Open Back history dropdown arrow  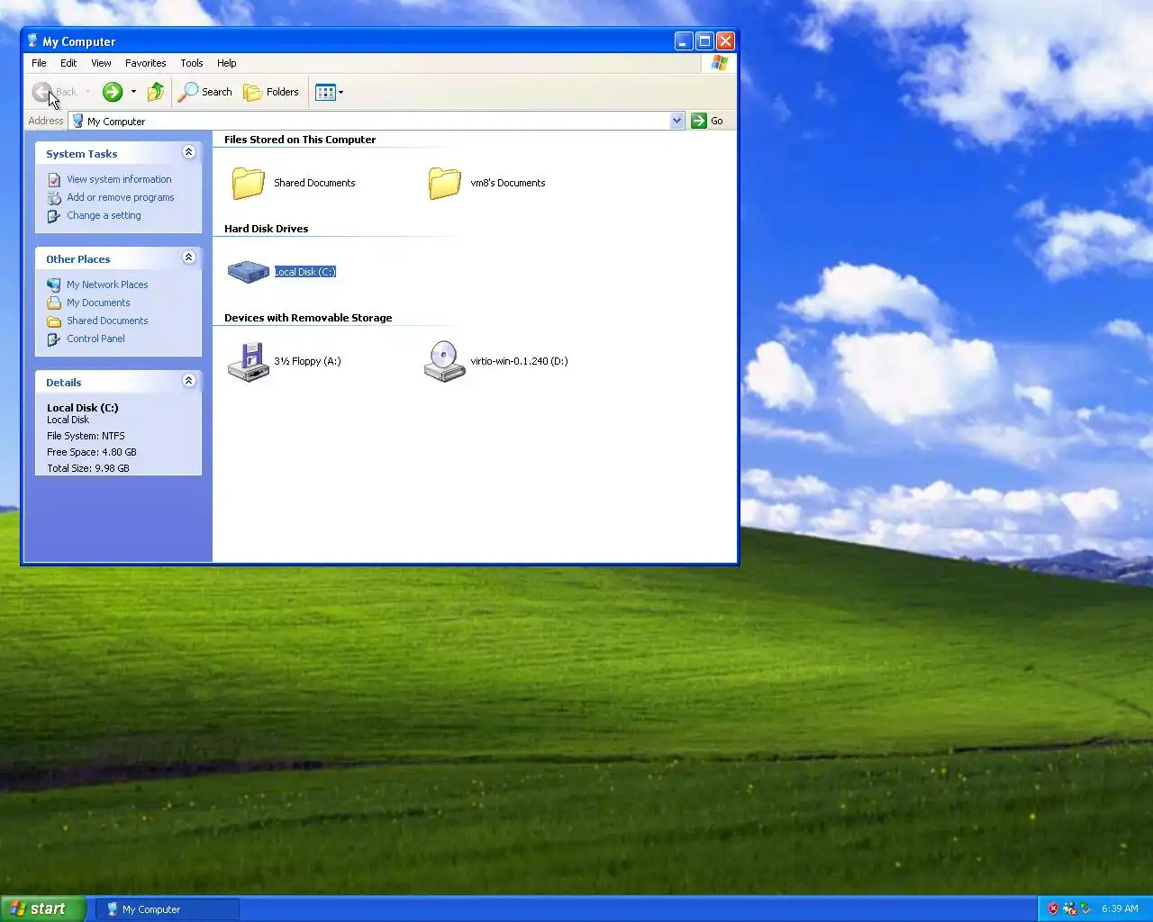point(87,92)
